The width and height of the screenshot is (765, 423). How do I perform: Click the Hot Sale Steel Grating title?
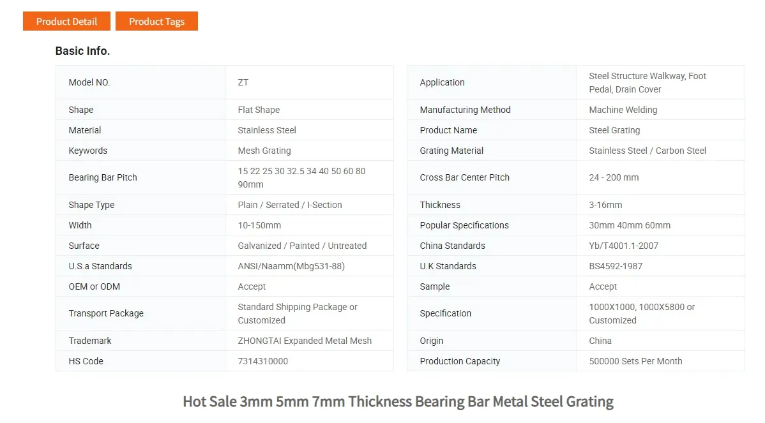coord(398,402)
